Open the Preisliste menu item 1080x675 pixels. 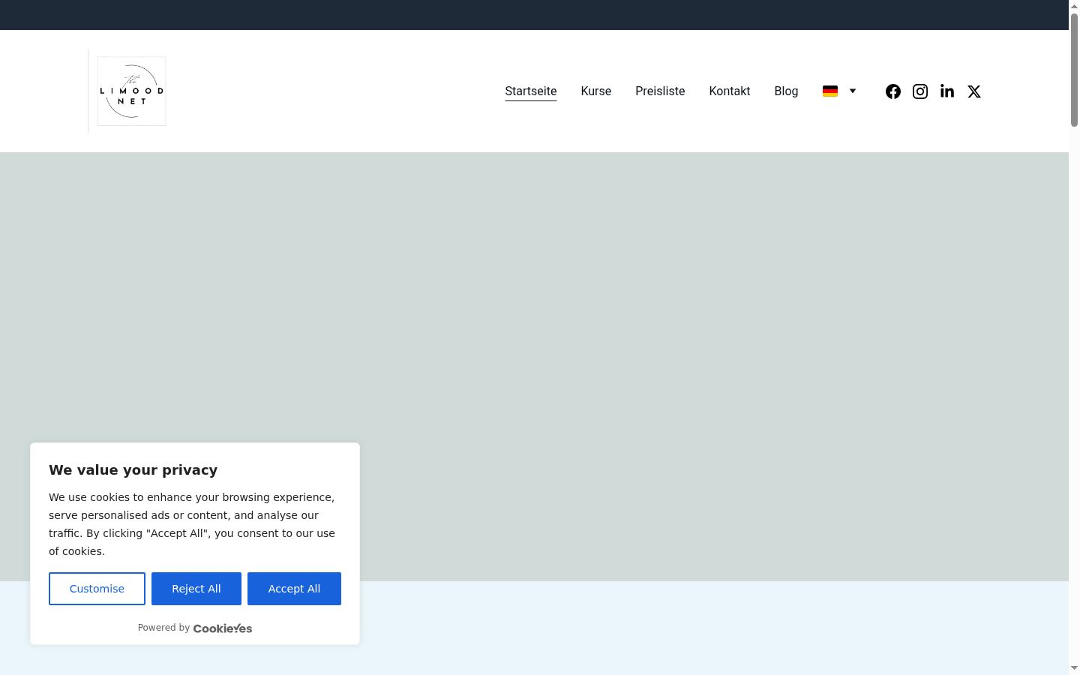[x=660, y=91]
